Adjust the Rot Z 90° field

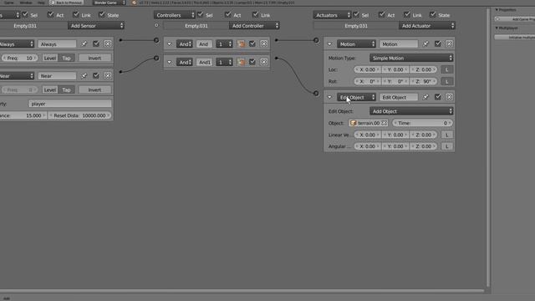(x=424, y=81)
